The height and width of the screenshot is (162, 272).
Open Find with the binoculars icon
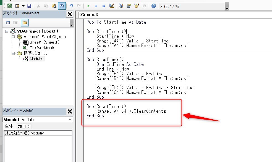[x=62, y=6]
